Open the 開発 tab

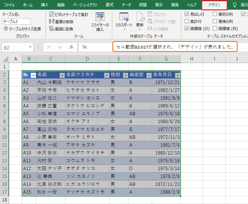tap(175, 5)
